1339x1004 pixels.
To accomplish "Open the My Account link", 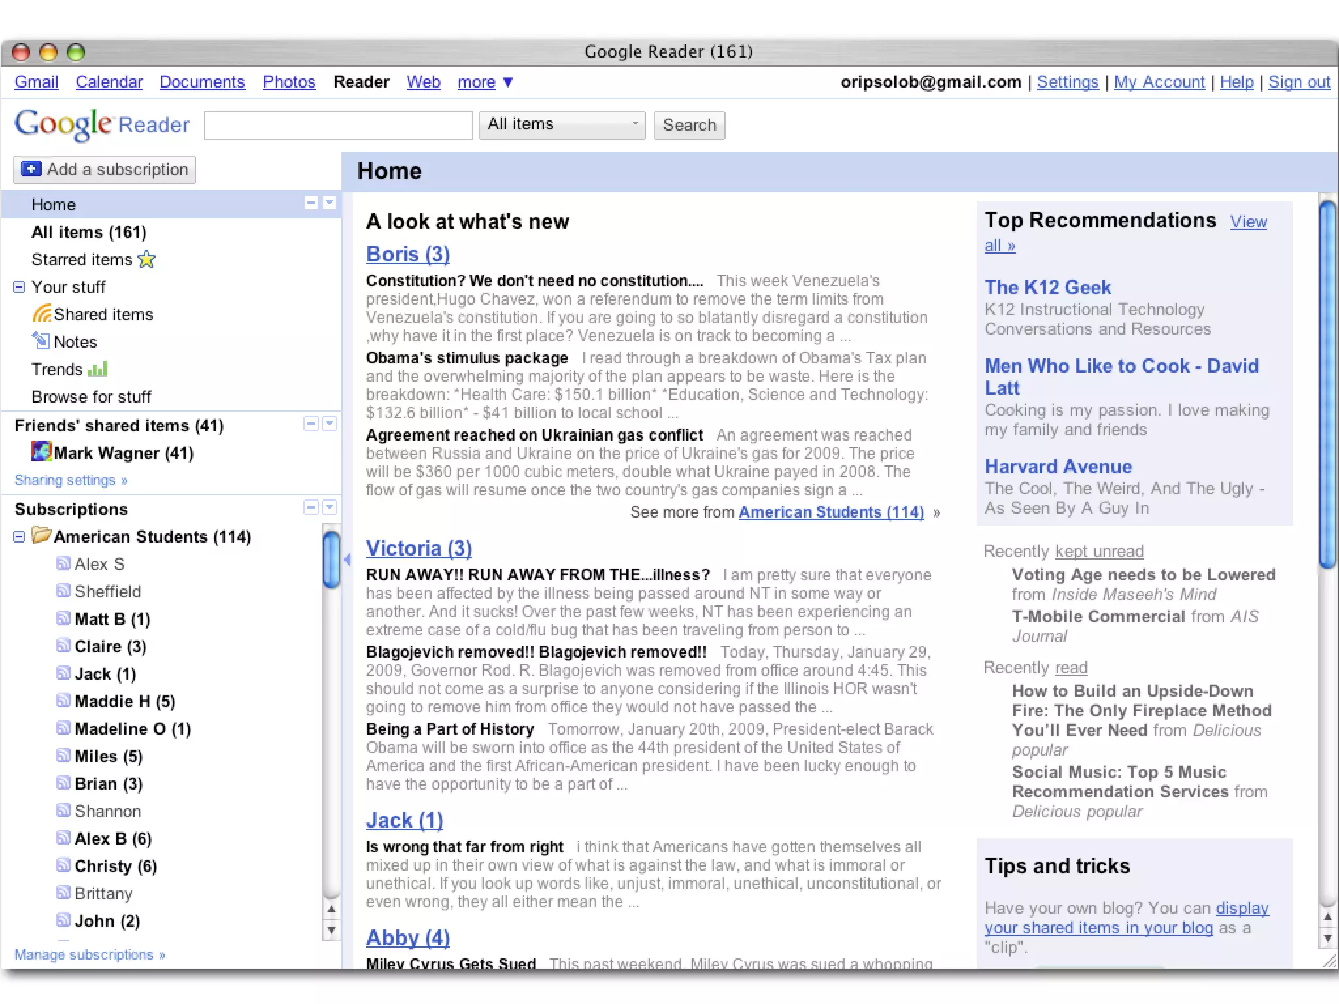I will (x=1159, y=82).
